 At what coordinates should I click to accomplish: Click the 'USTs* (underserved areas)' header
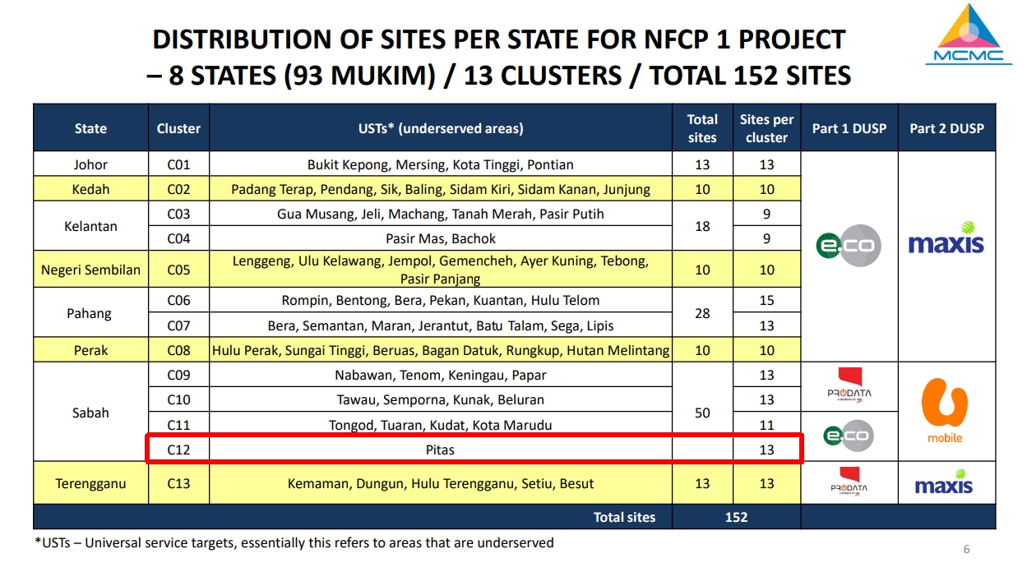[441, 128]
